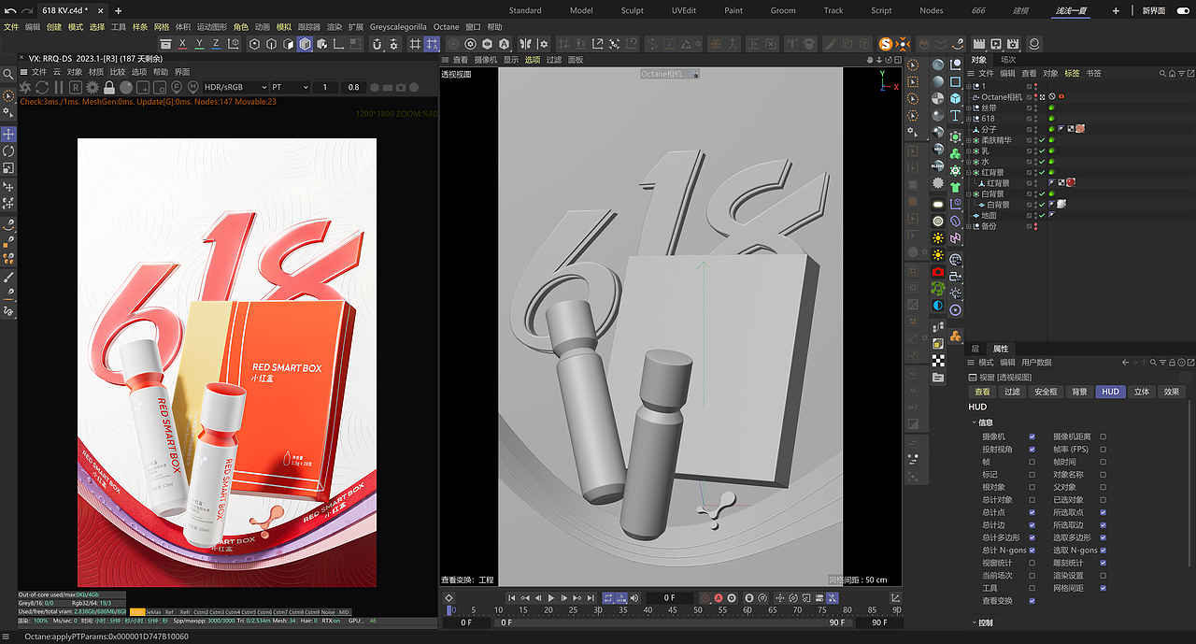
Task: Click the Octane clay mode sphere icon
Action: coord(126,87)
